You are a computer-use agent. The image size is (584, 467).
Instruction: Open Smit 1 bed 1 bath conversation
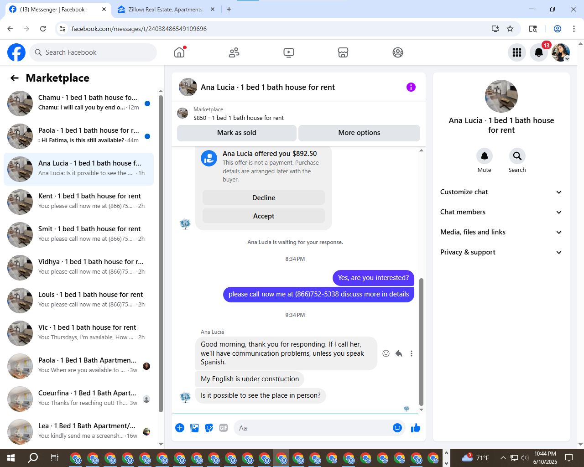coord(78,235)
